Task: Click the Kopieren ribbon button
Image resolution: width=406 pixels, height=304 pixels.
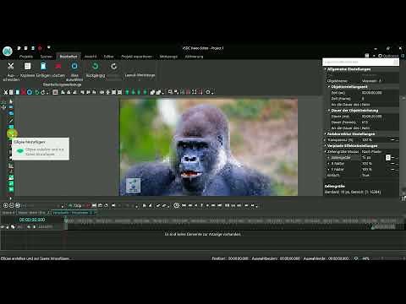Action: (28, 69)
